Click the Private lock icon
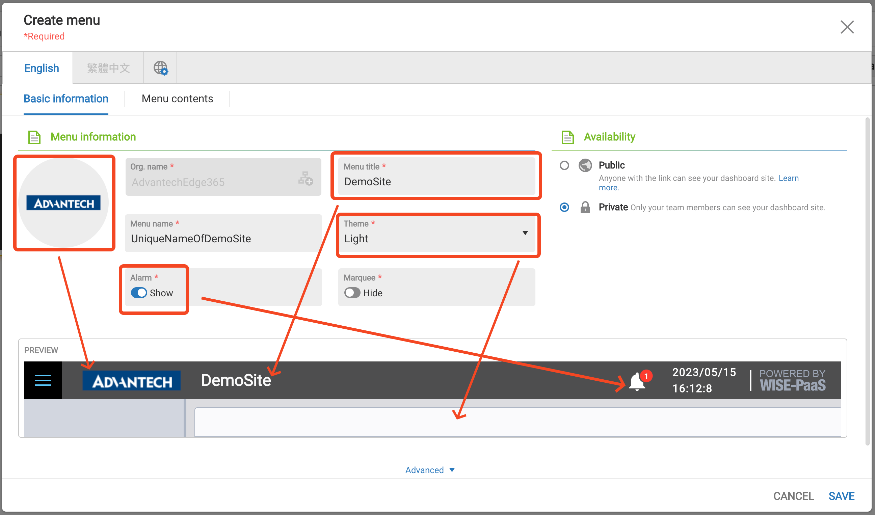Screen dimensions: 875x515 [x=585, y=208]
